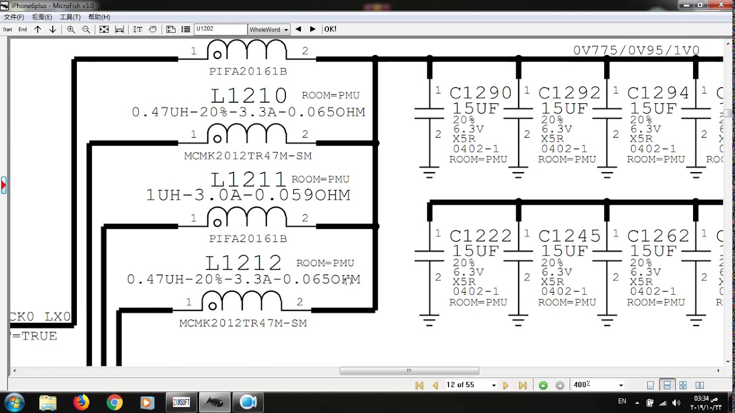Click the L1211 inductor label

[249, 180]
